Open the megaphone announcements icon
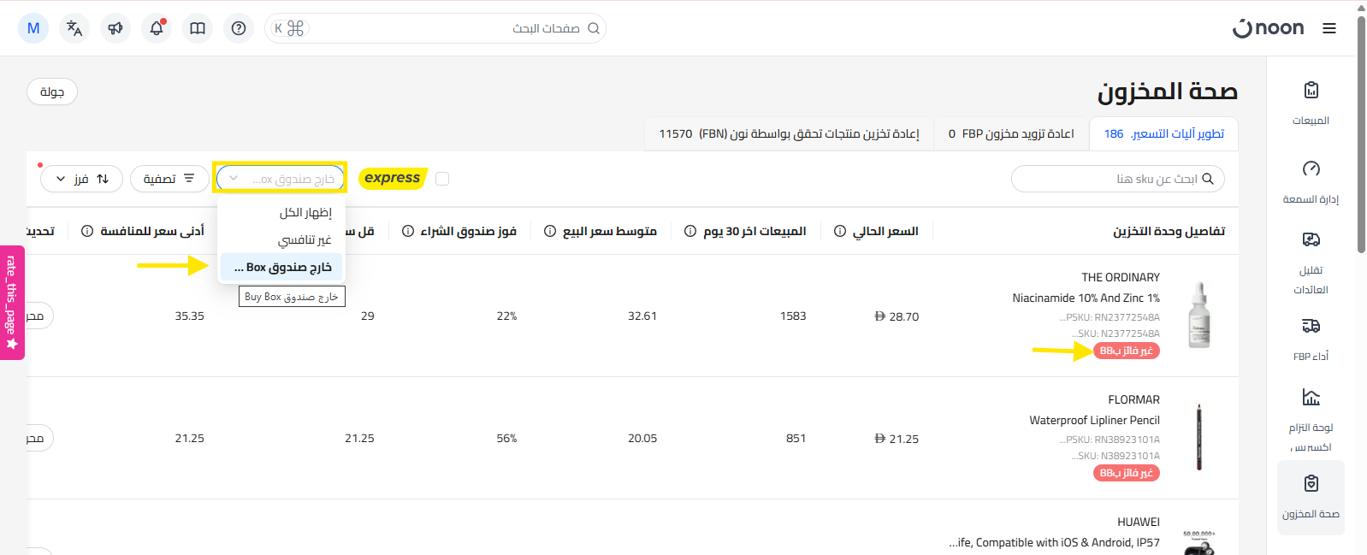Screen dimensions: 1367x555 point(115,28)
